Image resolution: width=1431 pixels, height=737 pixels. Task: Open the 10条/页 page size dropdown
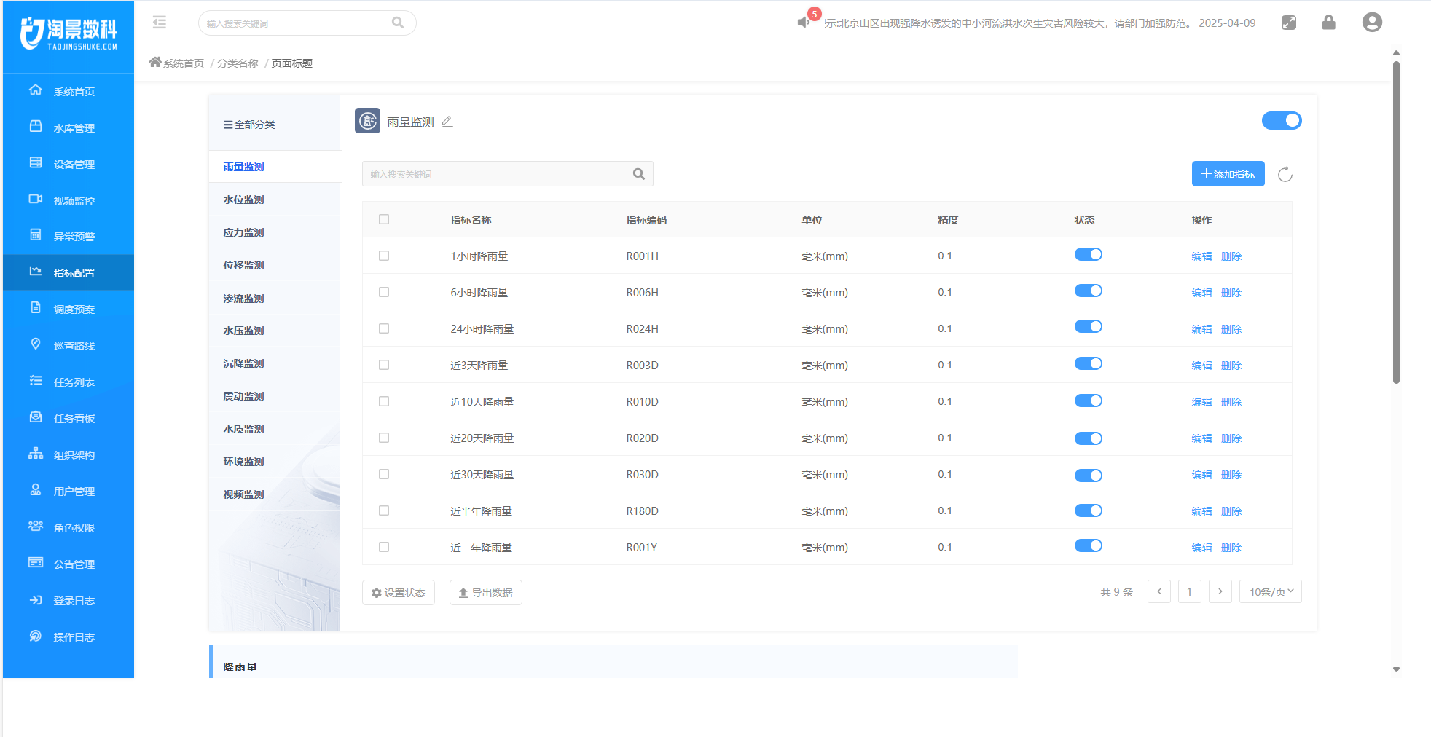click(x=1271, y=591)
